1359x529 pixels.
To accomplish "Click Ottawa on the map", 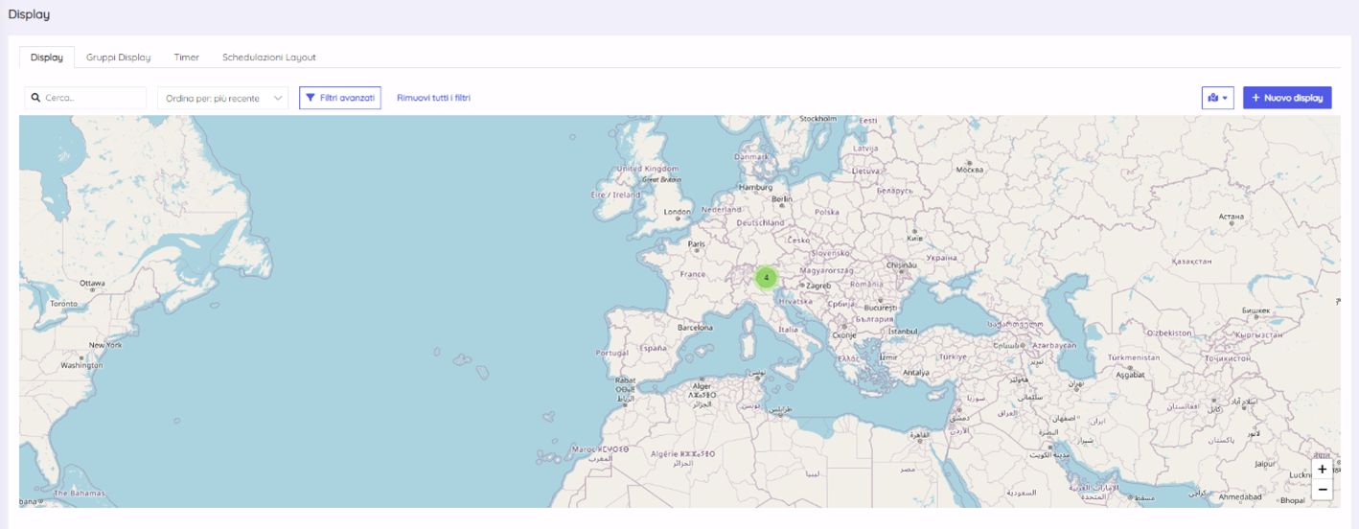I will (x=92, y=284).
